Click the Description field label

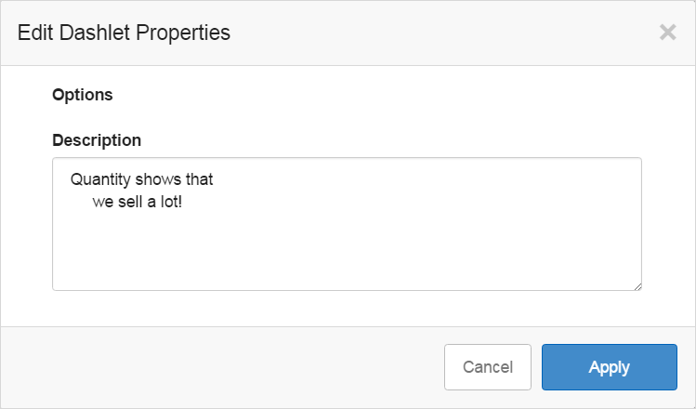pos(97,140)
